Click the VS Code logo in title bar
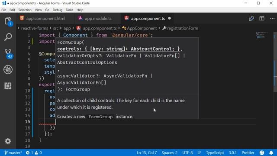 (x=4, y=3)
